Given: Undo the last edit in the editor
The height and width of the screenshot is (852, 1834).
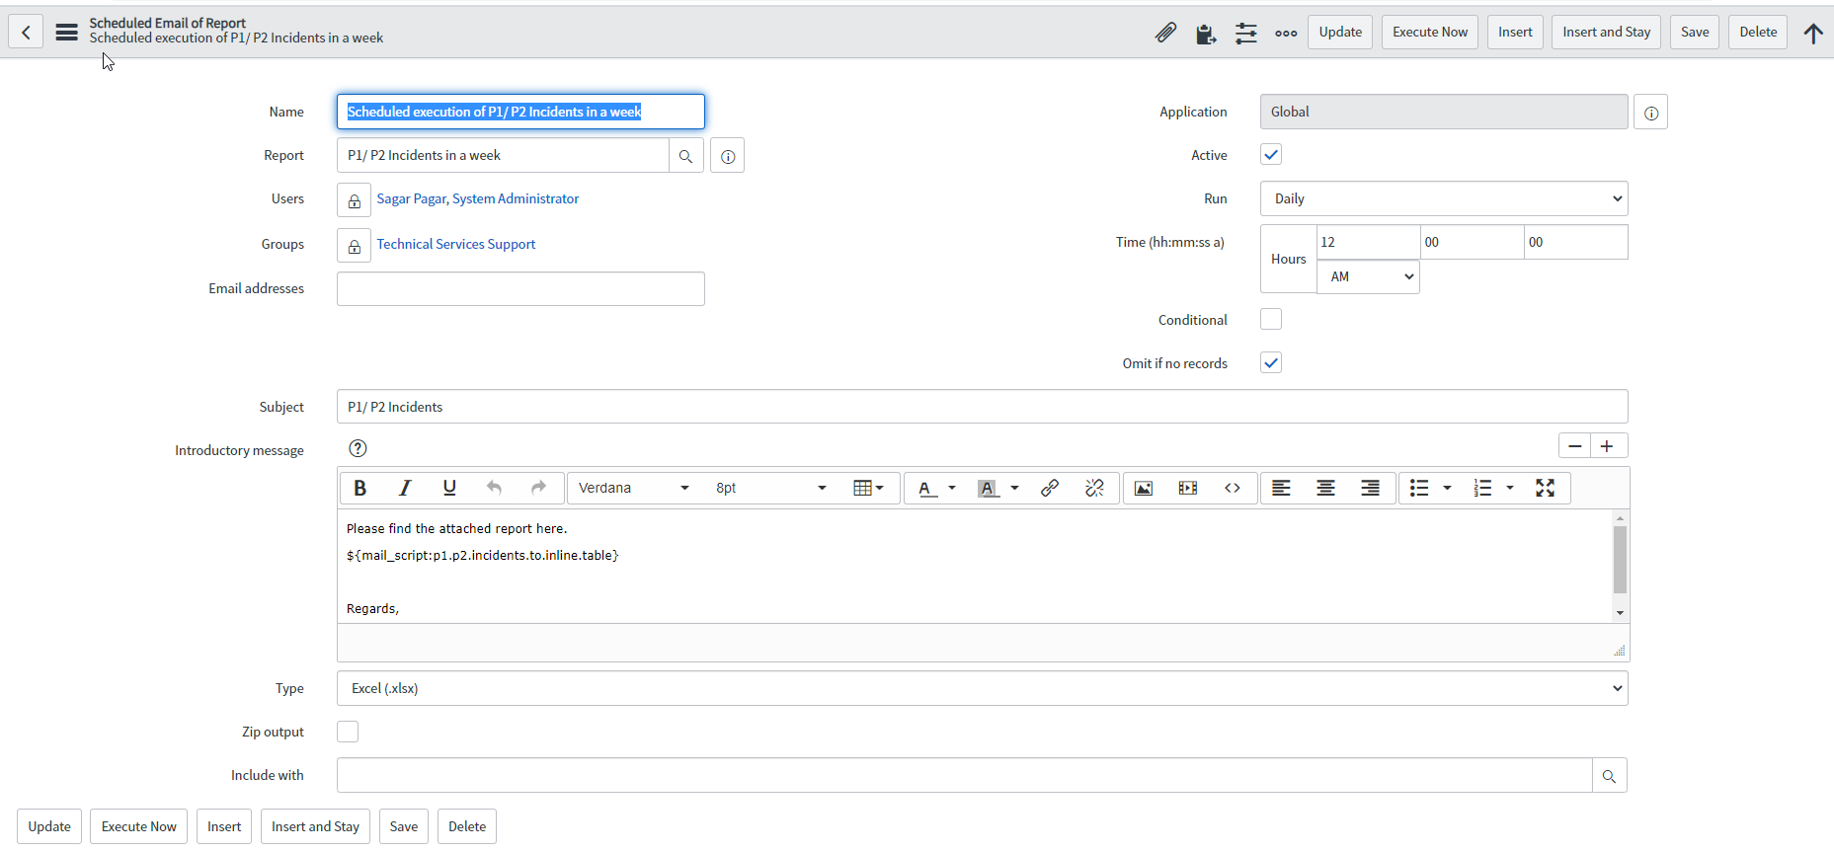Looking at the screenshot, I should click(494, 488).
